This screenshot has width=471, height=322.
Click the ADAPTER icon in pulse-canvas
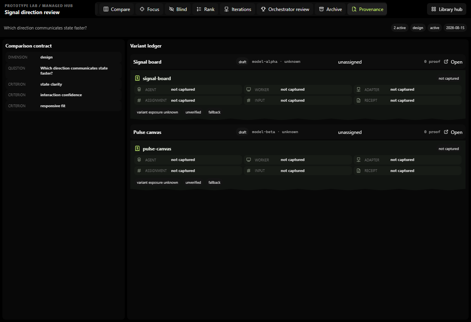[358, 160]
